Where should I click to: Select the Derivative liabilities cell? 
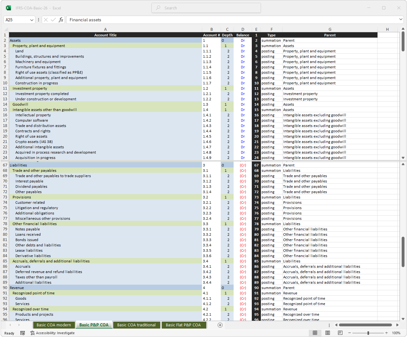pos(105,256)
